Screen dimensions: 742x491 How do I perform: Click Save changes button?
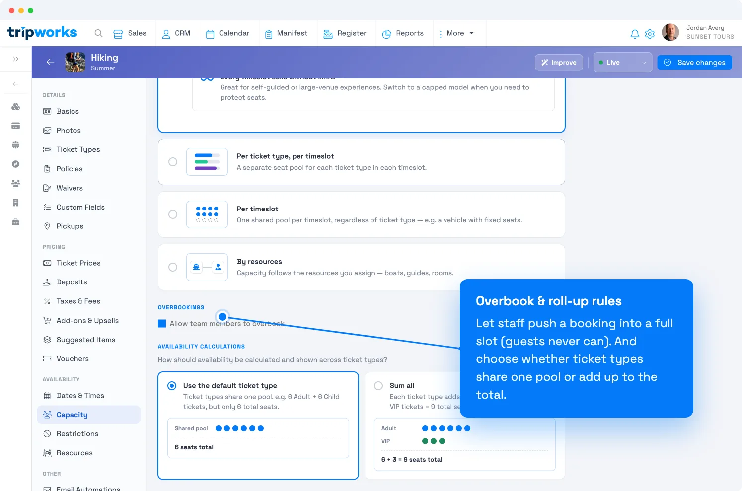pyautogui.click(x=694, y=63)
